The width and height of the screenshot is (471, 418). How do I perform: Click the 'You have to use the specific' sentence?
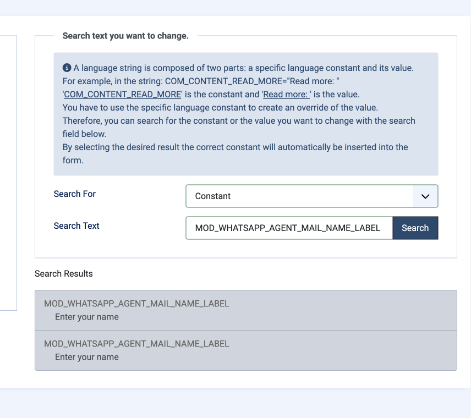220,107
